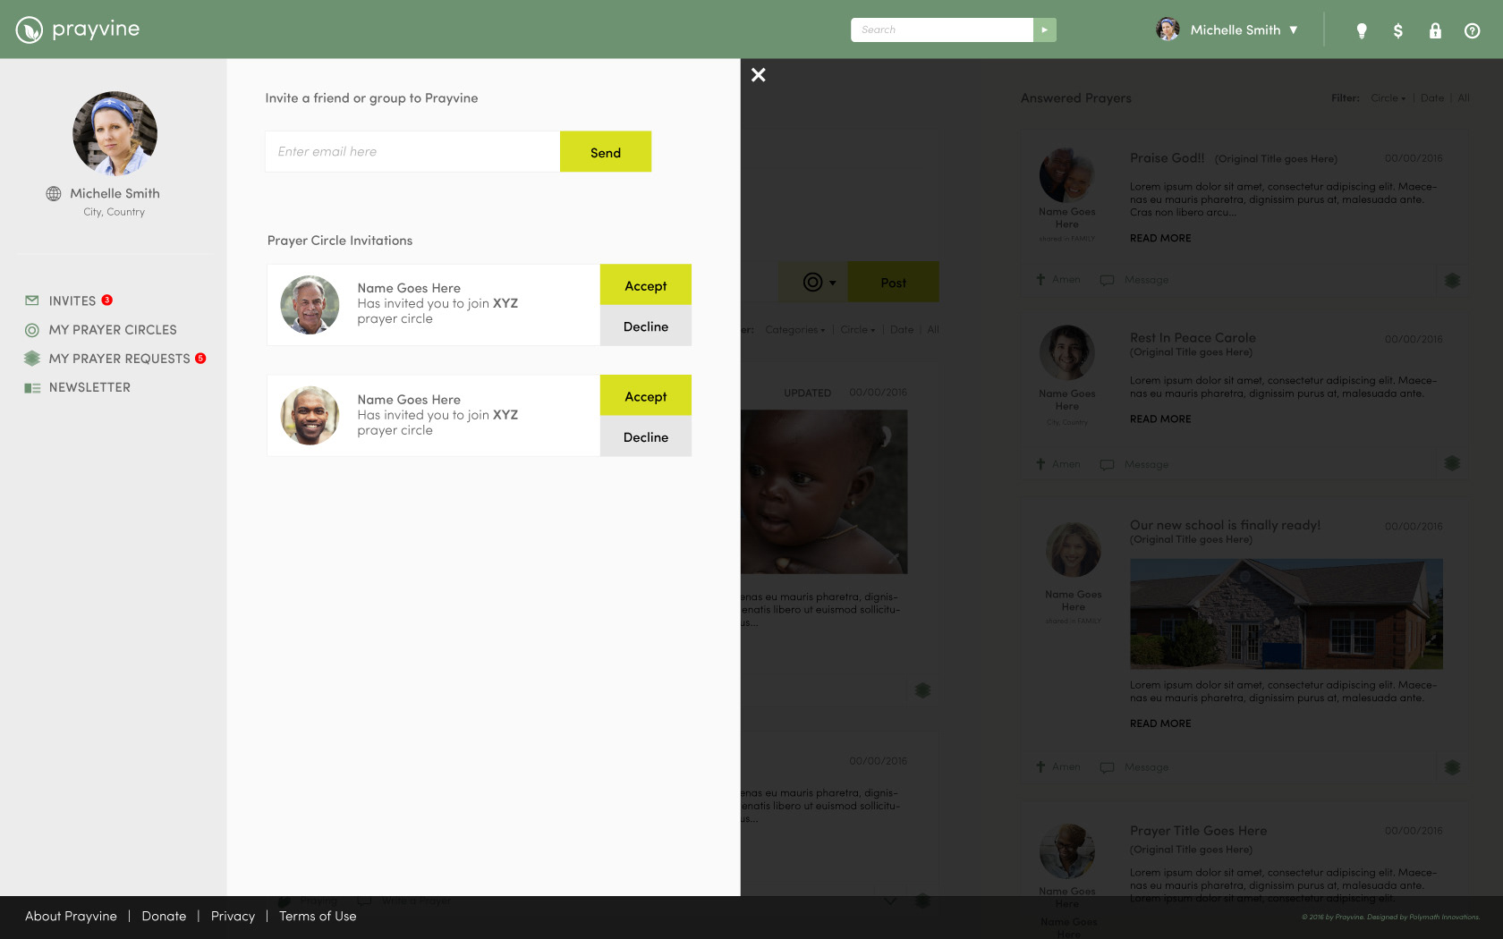
Task: Expand the Categories filter dropdown
Action: pyautogui.click(x=795, y=330)
